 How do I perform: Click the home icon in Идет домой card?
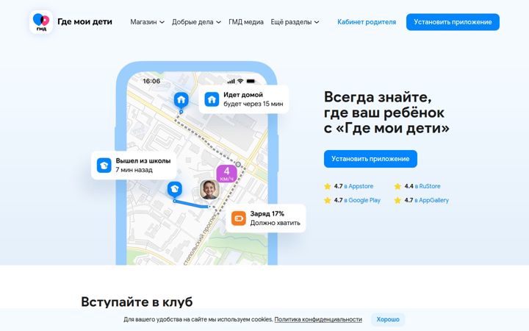(x=212, y=99)
